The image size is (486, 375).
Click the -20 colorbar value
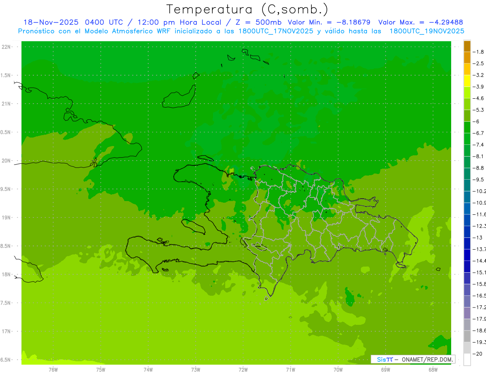click(x=477, y=354)
